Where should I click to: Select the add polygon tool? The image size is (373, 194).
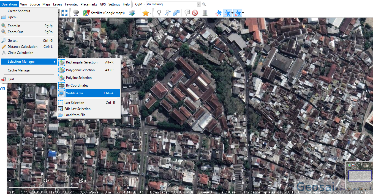coord(176,13)
